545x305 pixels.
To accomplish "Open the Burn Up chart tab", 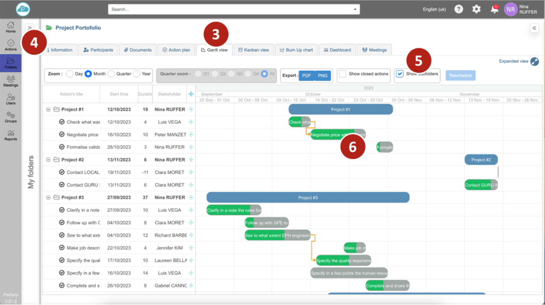I will coord(296,50).
